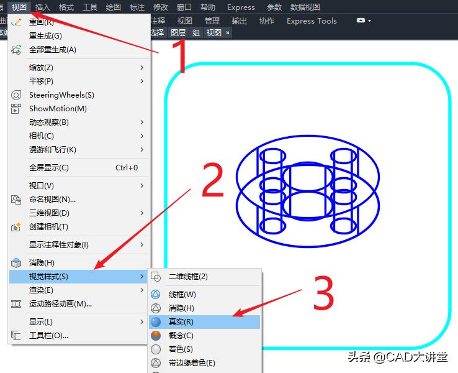458x373 pixels.
Task: Click the Redraw (重画) pencil icon
Action: [x=16, y=22]
